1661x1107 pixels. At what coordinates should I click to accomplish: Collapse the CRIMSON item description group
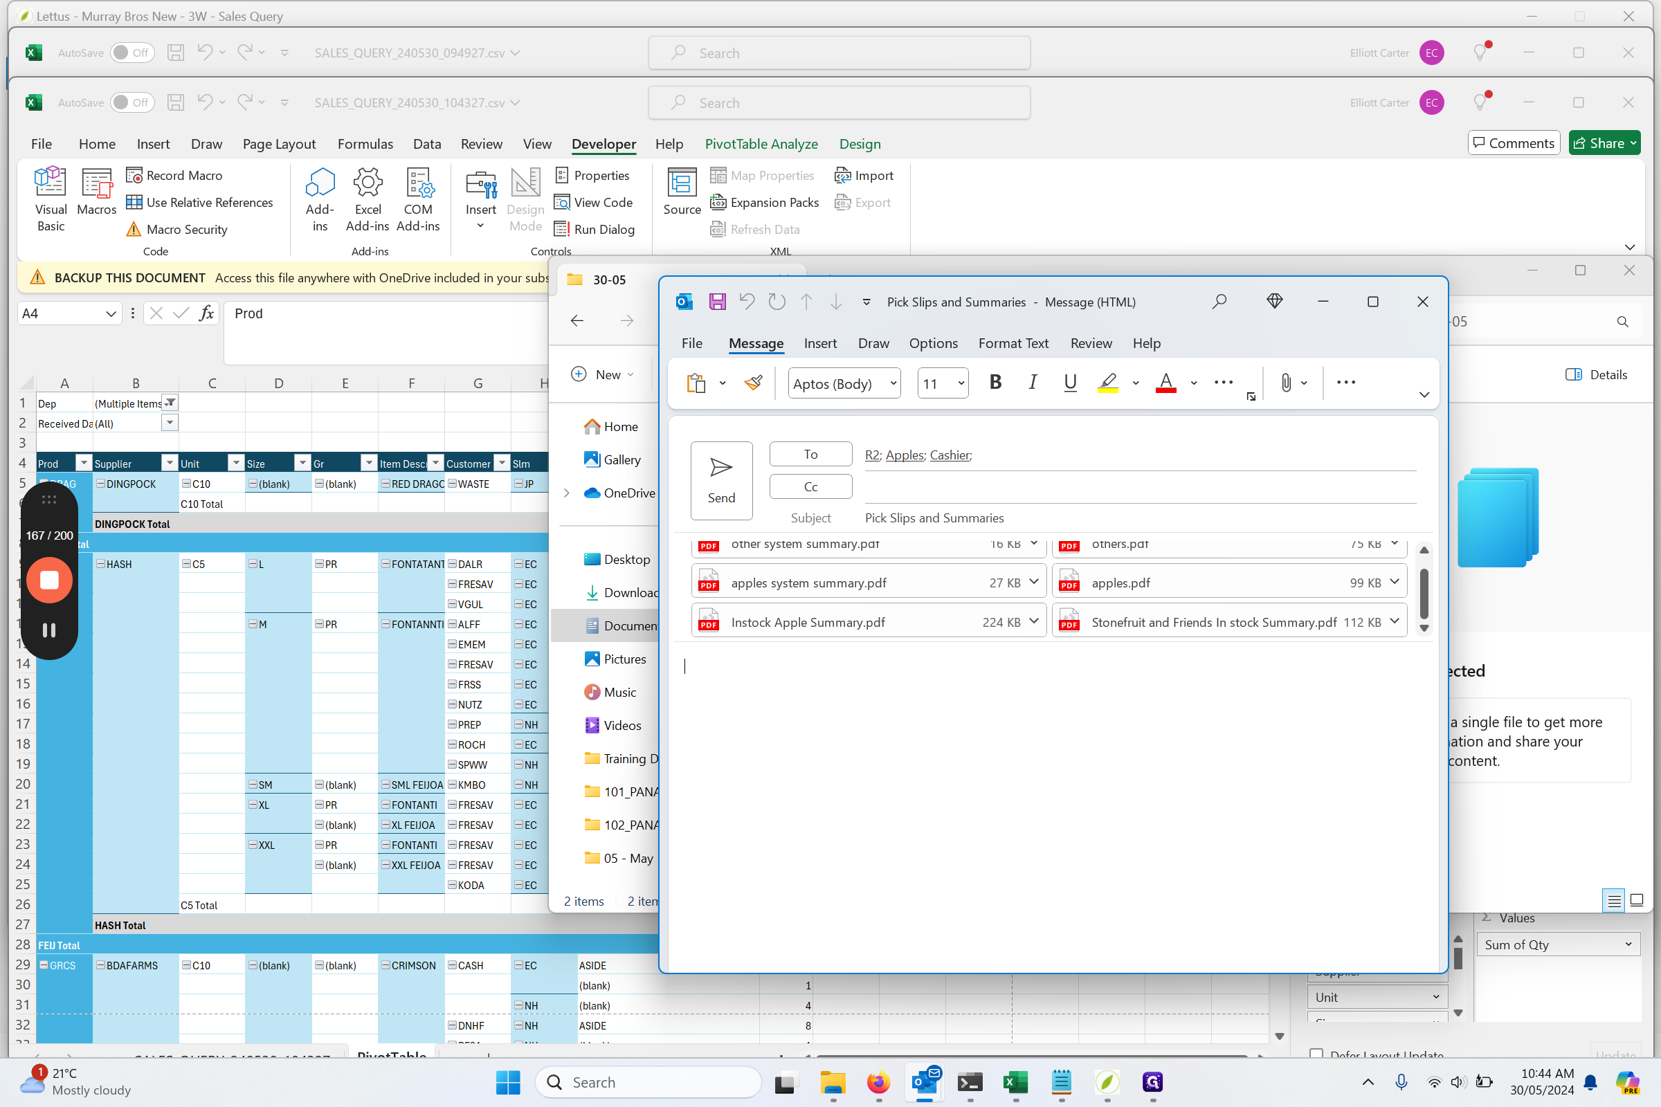[x=385, y=965]
